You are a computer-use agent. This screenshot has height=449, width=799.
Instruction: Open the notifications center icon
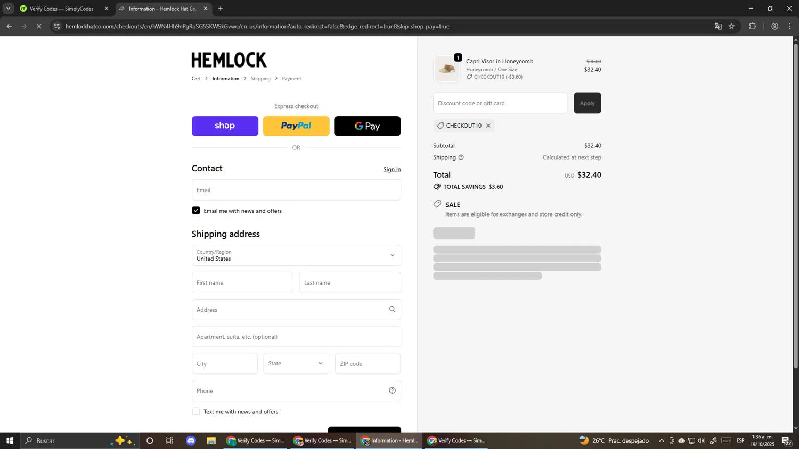coord(787,440)
